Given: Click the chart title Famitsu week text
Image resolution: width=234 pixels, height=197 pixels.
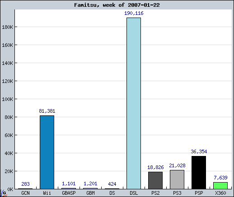Looking at the screenshot, I should (117, 5).
